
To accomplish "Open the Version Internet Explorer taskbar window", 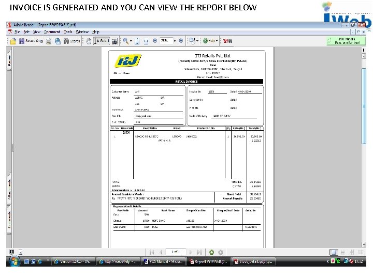I will click(74, 261).
